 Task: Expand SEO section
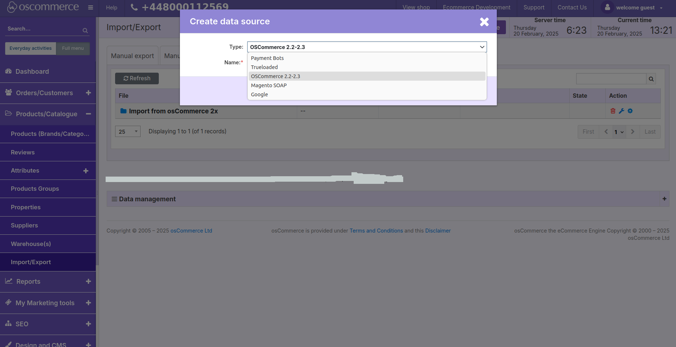pos(88,324)
